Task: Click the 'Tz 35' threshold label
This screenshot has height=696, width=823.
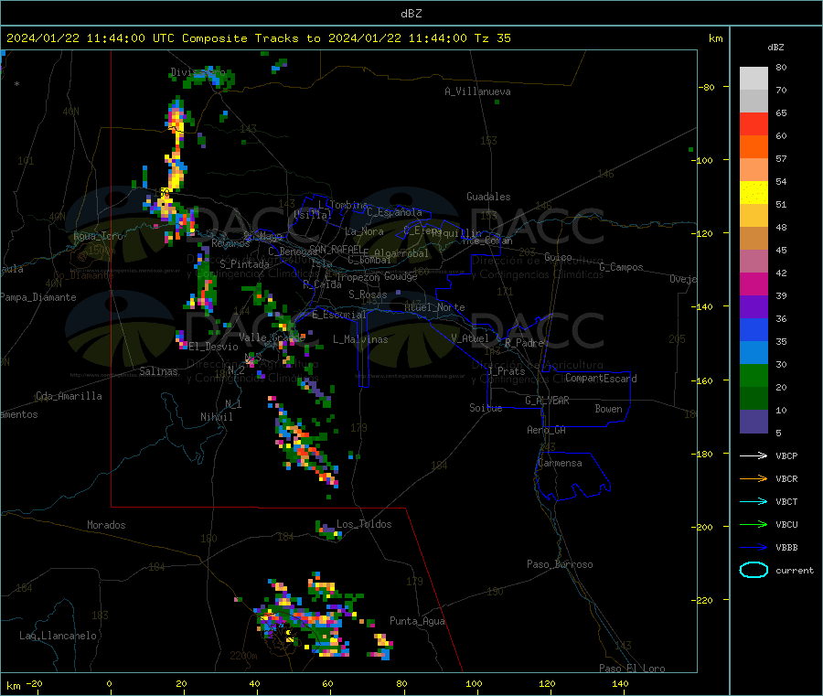Action: (x=492, y=38)
